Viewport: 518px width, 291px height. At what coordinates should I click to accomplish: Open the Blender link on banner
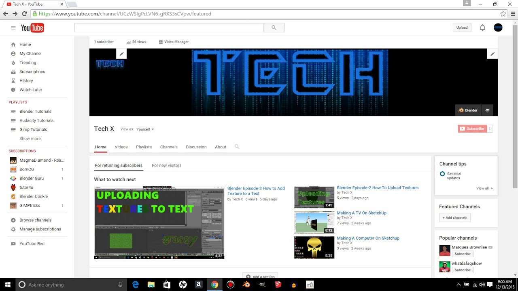click(468, 110)
